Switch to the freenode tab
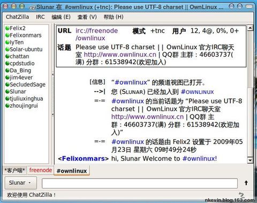Image resolution: width=257 pixels, height=203 pixels. click(41, 170)
